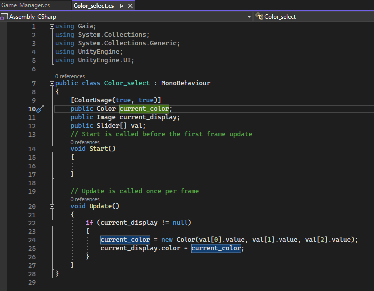Switch to the Game_Manager.cs tab
The height and width of the screenshot is (291, 374).
point(26,6)
